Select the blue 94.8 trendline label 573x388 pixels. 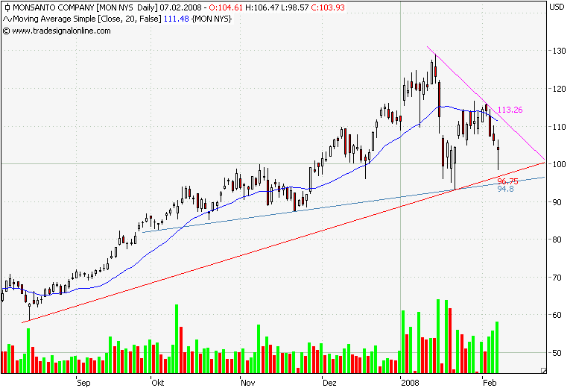505,190
